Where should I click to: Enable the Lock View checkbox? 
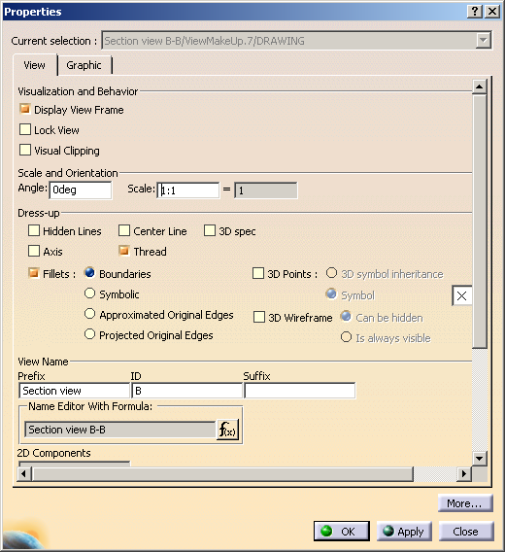pos(25,129)
